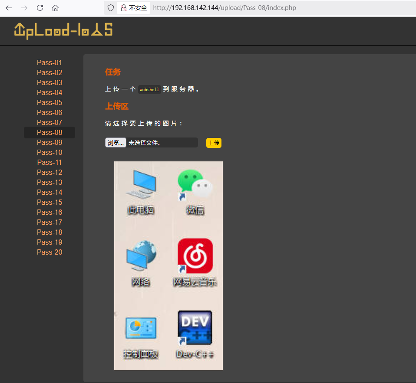Screen dimensions: 416x383
Task: Click the address bar URL text
Action: (225, 8)
